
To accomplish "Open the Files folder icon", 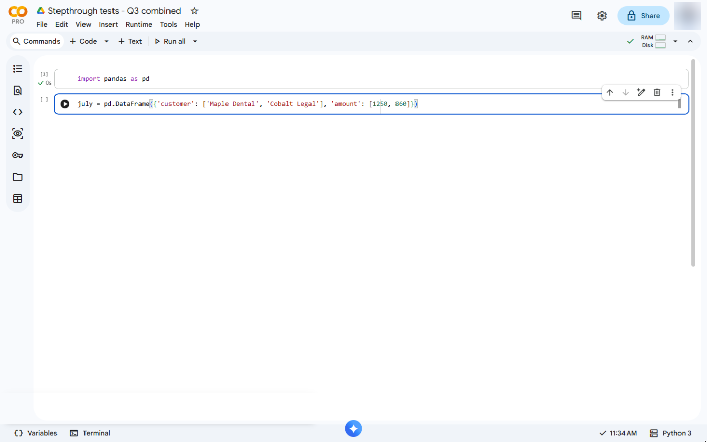I will point(18,177).
